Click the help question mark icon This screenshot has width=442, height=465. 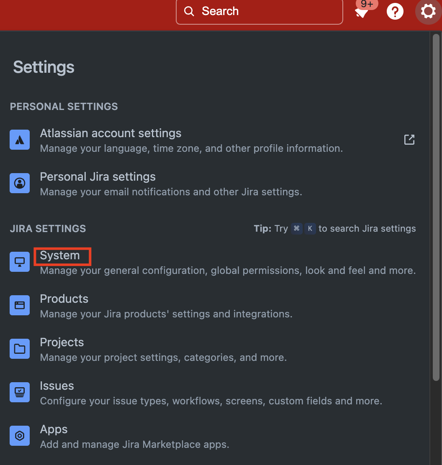395,11
